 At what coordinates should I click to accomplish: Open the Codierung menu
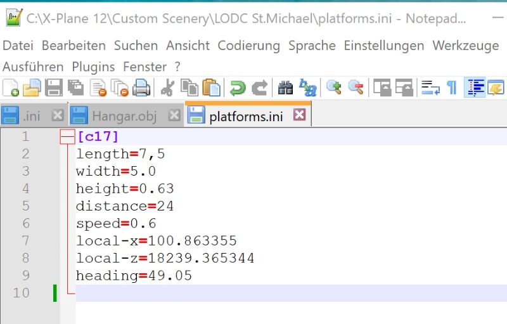[248, 46]
